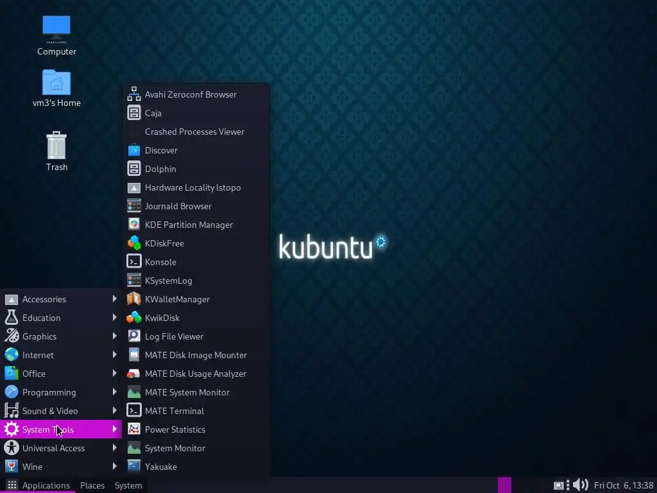Click the volume speaker tray icon
Image resolution: width=657 pixels, height=493 pixels.
pos(580,485)
